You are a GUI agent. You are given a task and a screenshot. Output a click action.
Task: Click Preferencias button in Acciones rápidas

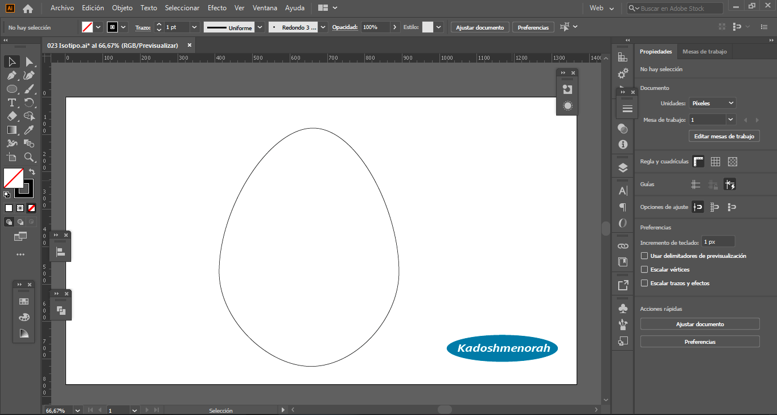point(700,342)
